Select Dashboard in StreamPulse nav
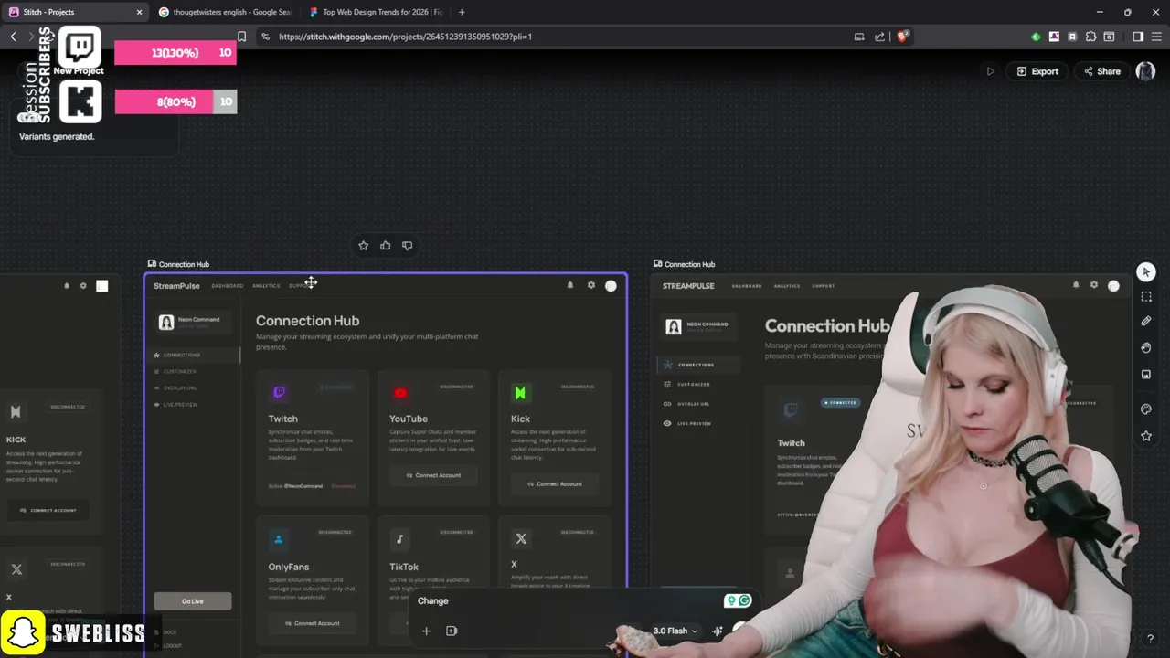1170x658 pixels. [x=228, y=286]
